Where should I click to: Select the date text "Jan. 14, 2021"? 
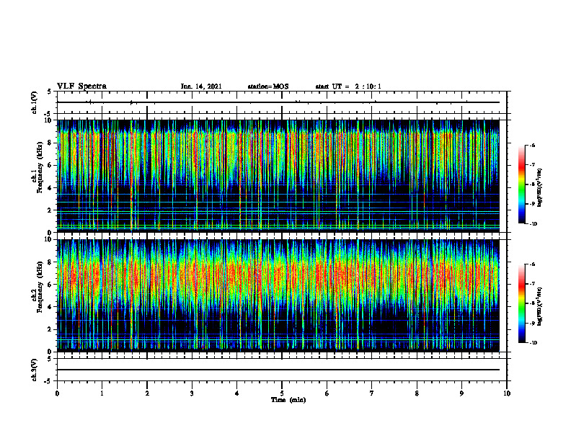201,86
